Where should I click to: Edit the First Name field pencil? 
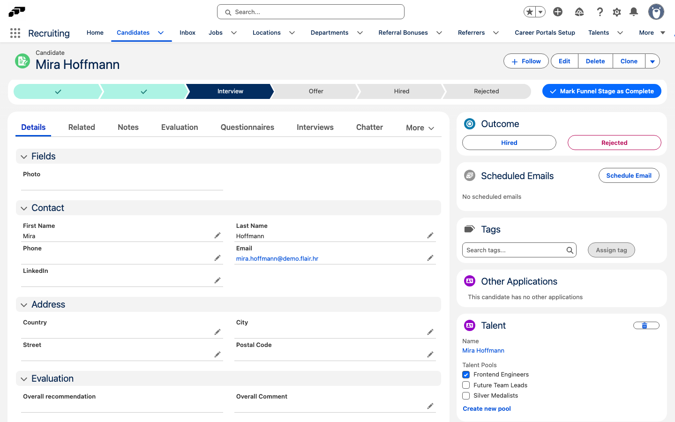point(217,235)
